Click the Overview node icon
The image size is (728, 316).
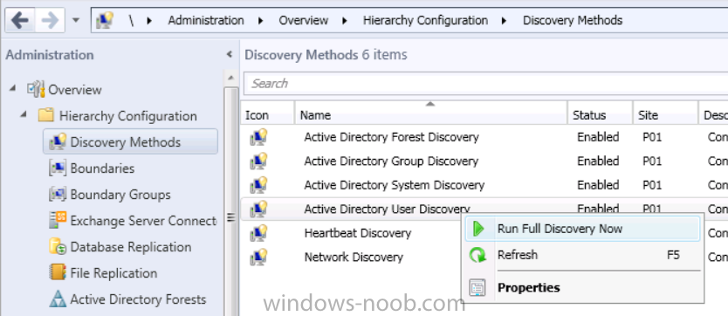tap(36, 89)
